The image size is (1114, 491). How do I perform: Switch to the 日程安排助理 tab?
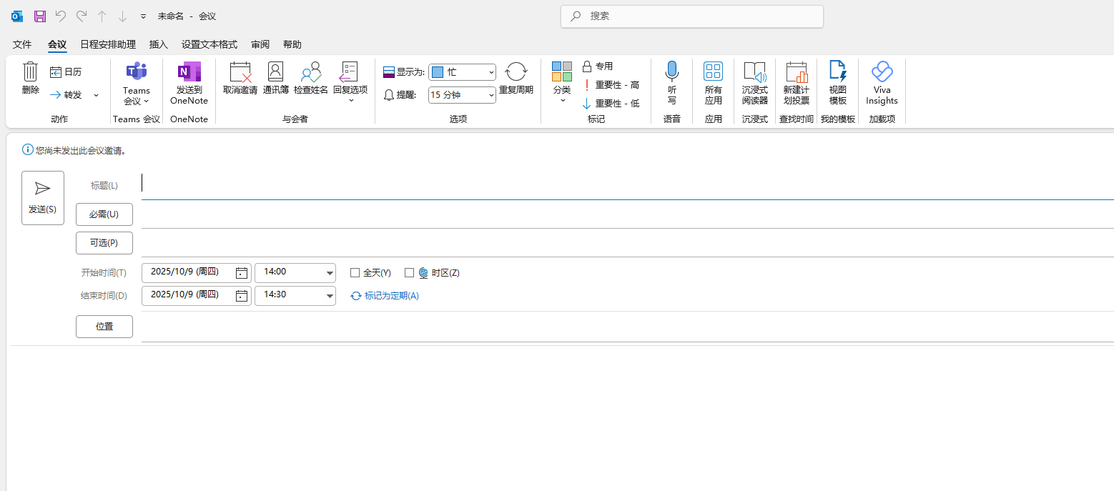[x=107, y=44]
